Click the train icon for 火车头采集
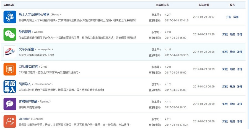This screenshot has height=129, width=249. click(x=10, y=52)
